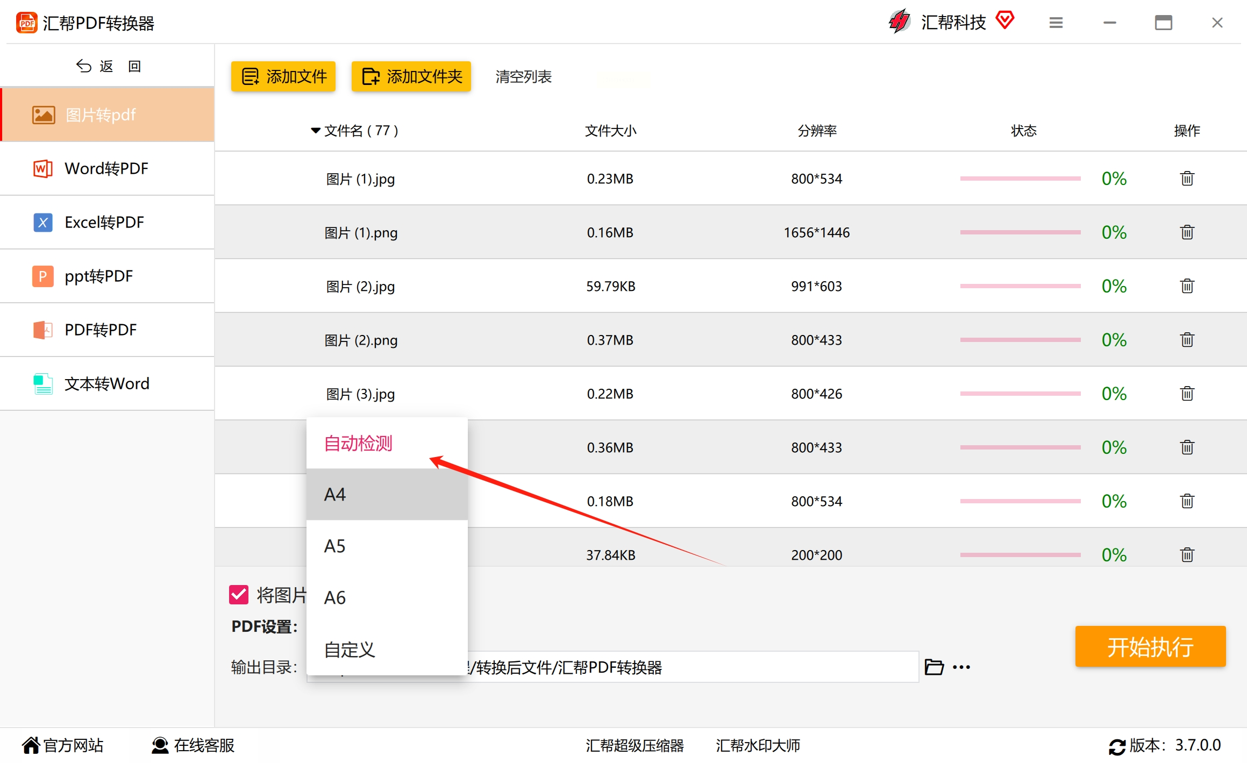This screenshot has height=763, width=1247.
Task: Click the red VIP diamond icon
Action: coord(1004,20)
